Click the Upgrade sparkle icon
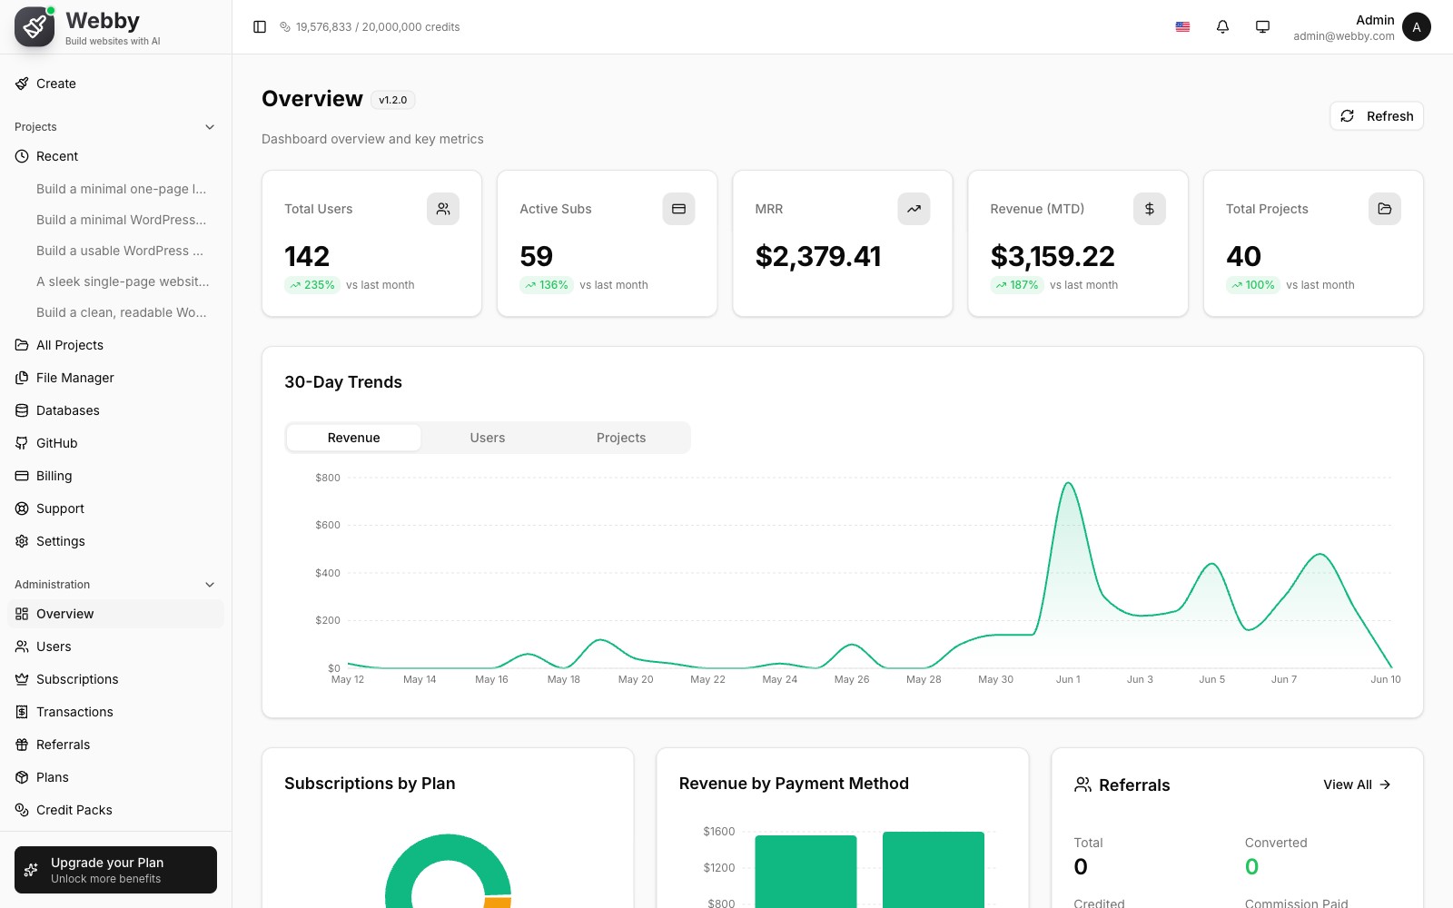 [31, 870]
